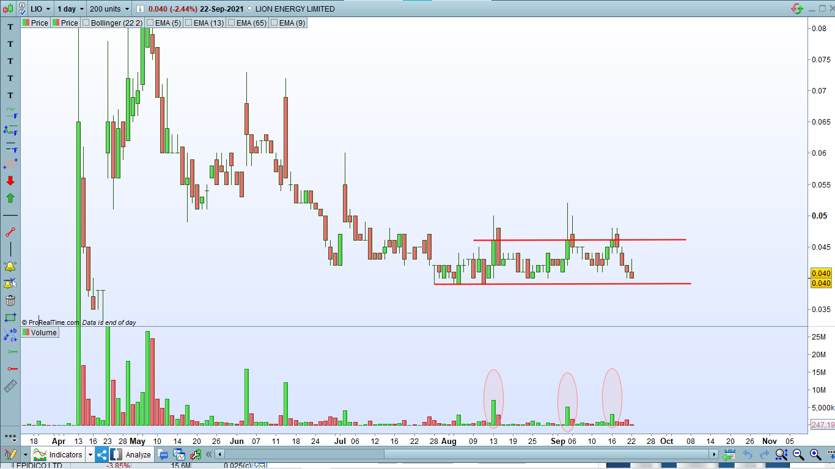Enable the EMA (65) checkbox
The image size is (835, 469).
point(231,23)
